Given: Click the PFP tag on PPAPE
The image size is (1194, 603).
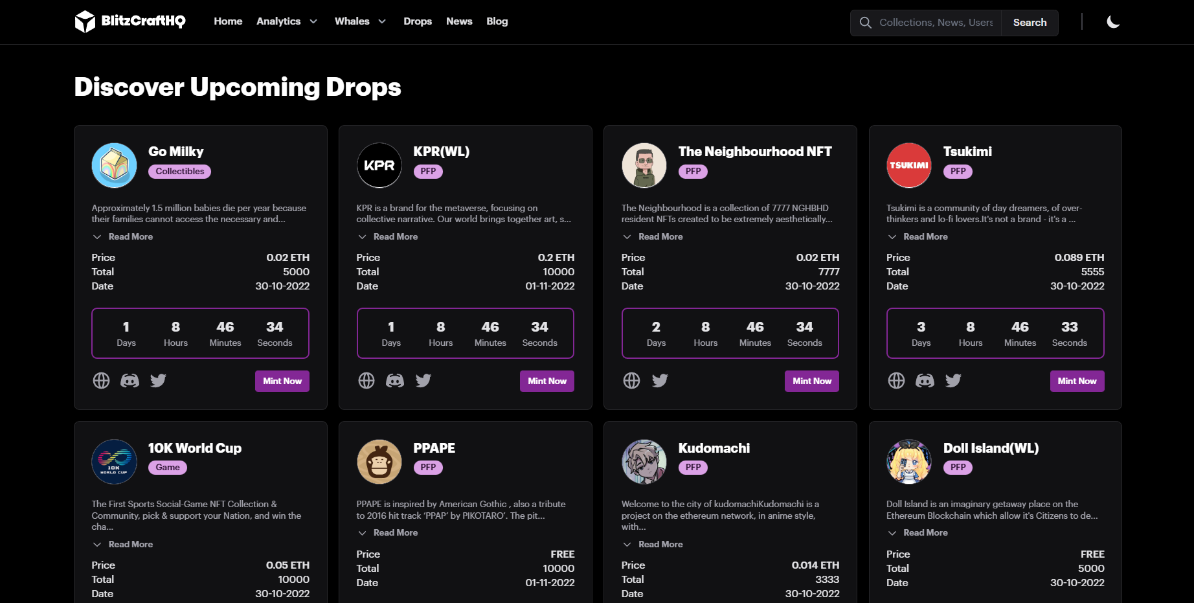Looking at the screenshot, I should (x=428, y=468).
